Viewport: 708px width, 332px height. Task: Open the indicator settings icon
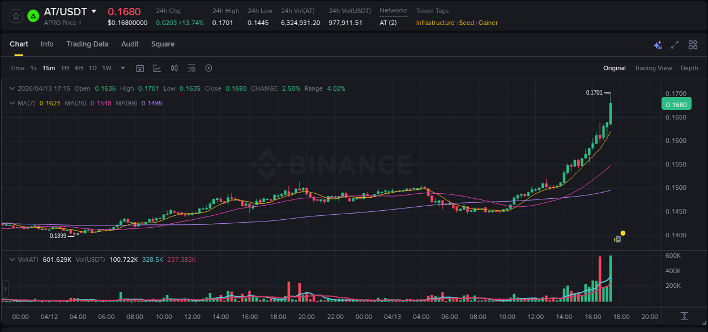[191, 68]
